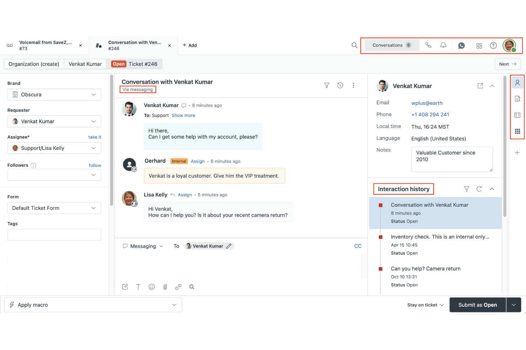
Task: Collapse the Interaction history section
Action: [x=492, y=189]
